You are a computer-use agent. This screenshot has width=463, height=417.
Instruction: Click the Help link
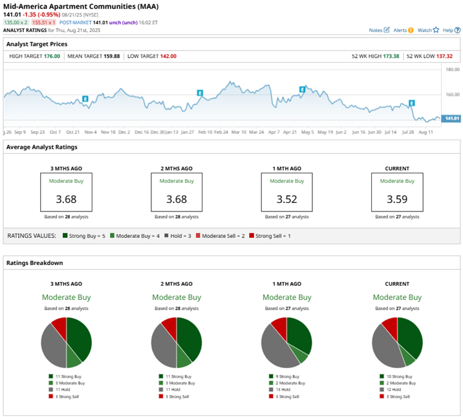[447, 30]
